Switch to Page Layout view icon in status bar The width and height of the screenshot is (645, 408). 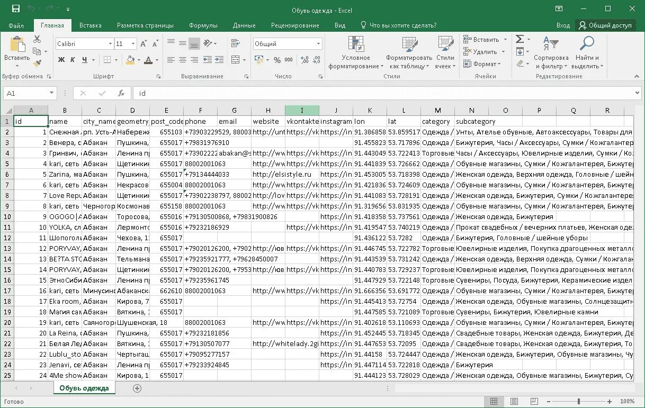pos(513,402)
